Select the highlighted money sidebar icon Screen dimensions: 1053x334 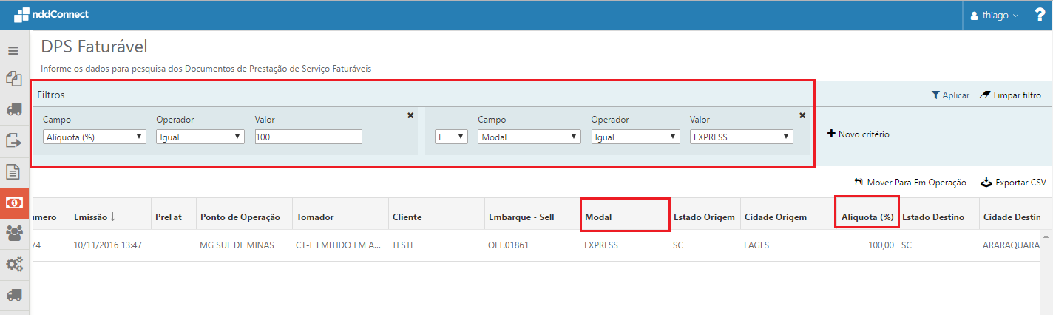[13, 202]
